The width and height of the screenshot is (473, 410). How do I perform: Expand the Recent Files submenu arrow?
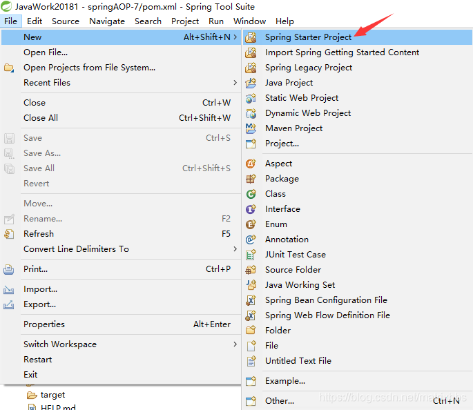click(x=235, y=83)
